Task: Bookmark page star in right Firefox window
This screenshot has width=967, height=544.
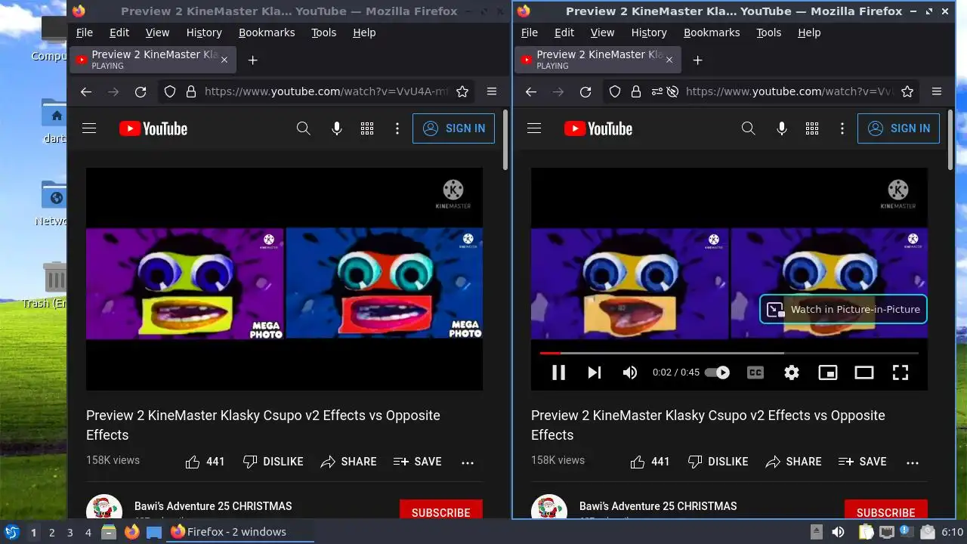Action: pos(907,91)
